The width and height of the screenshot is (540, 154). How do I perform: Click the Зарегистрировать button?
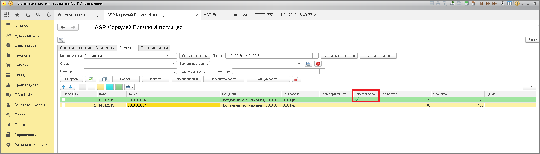224,79
